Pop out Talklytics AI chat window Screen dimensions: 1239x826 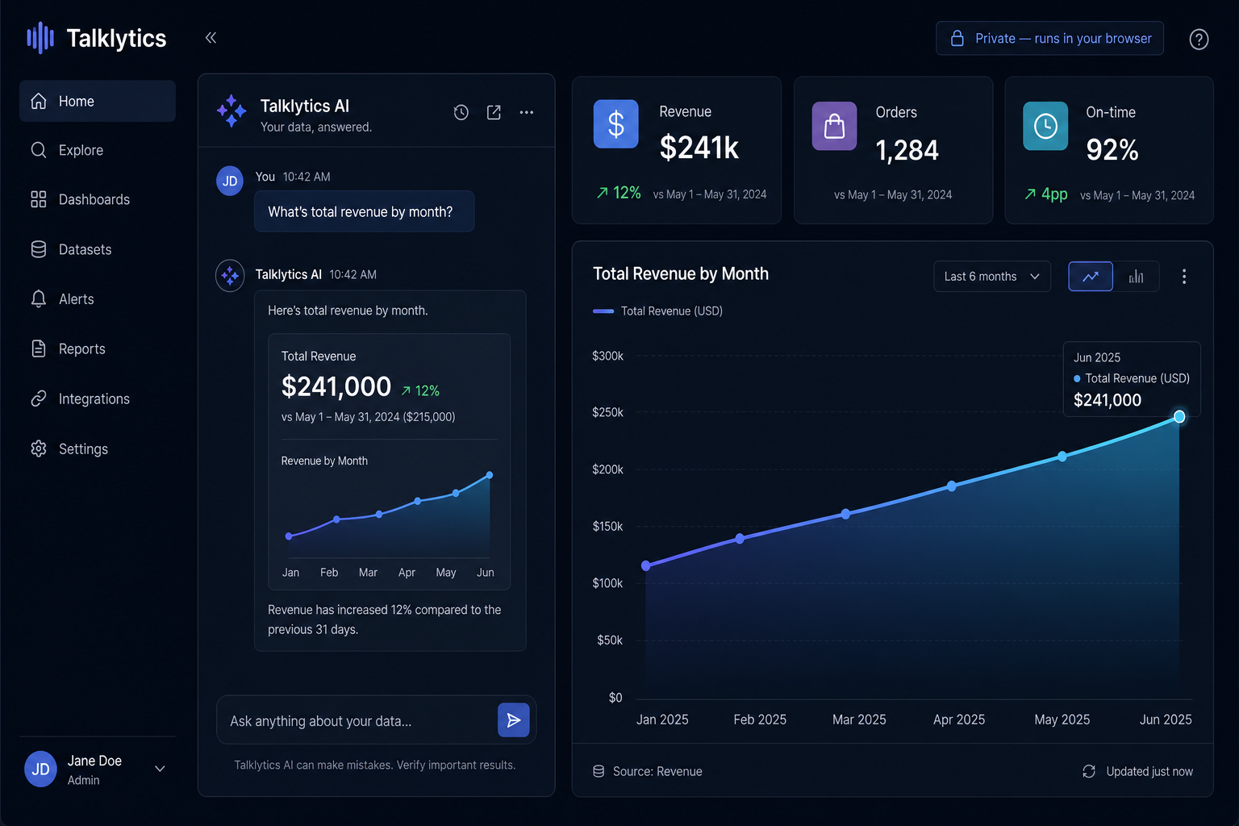point(494,113)
